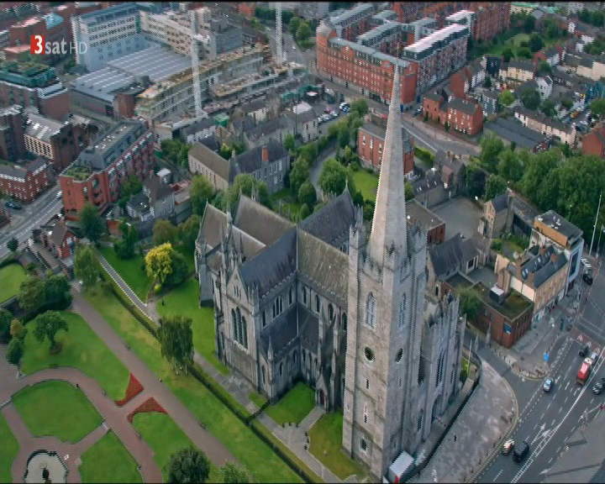Screen dimensions: 605x484
Task: Click the red flower bed in the park
Action: [130, 390]
